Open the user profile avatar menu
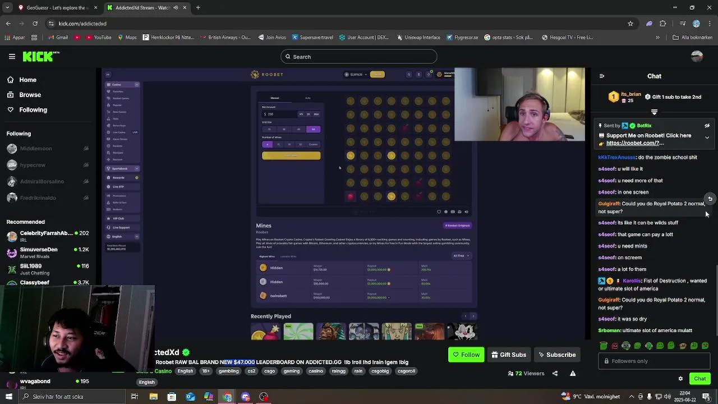 pos(697,57)
